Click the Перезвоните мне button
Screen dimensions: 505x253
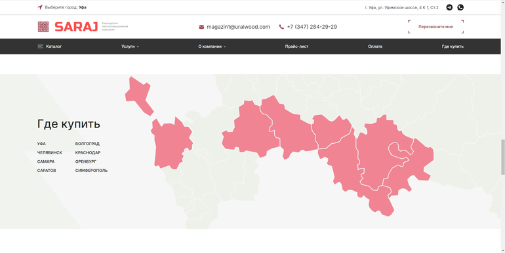click(x=435, y=27)
